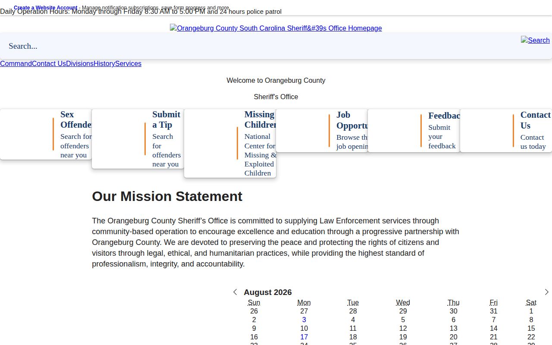Select August 3 in calendar
552x345 pixels.
coord(304,320)
